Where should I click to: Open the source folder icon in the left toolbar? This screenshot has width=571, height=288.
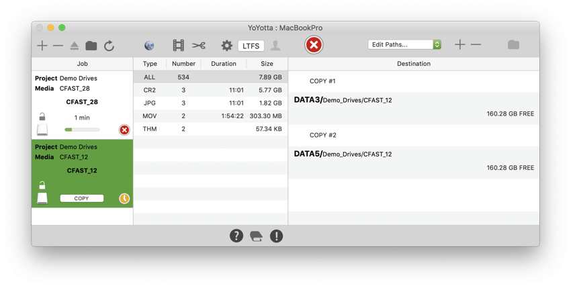(x=91, y=46)
